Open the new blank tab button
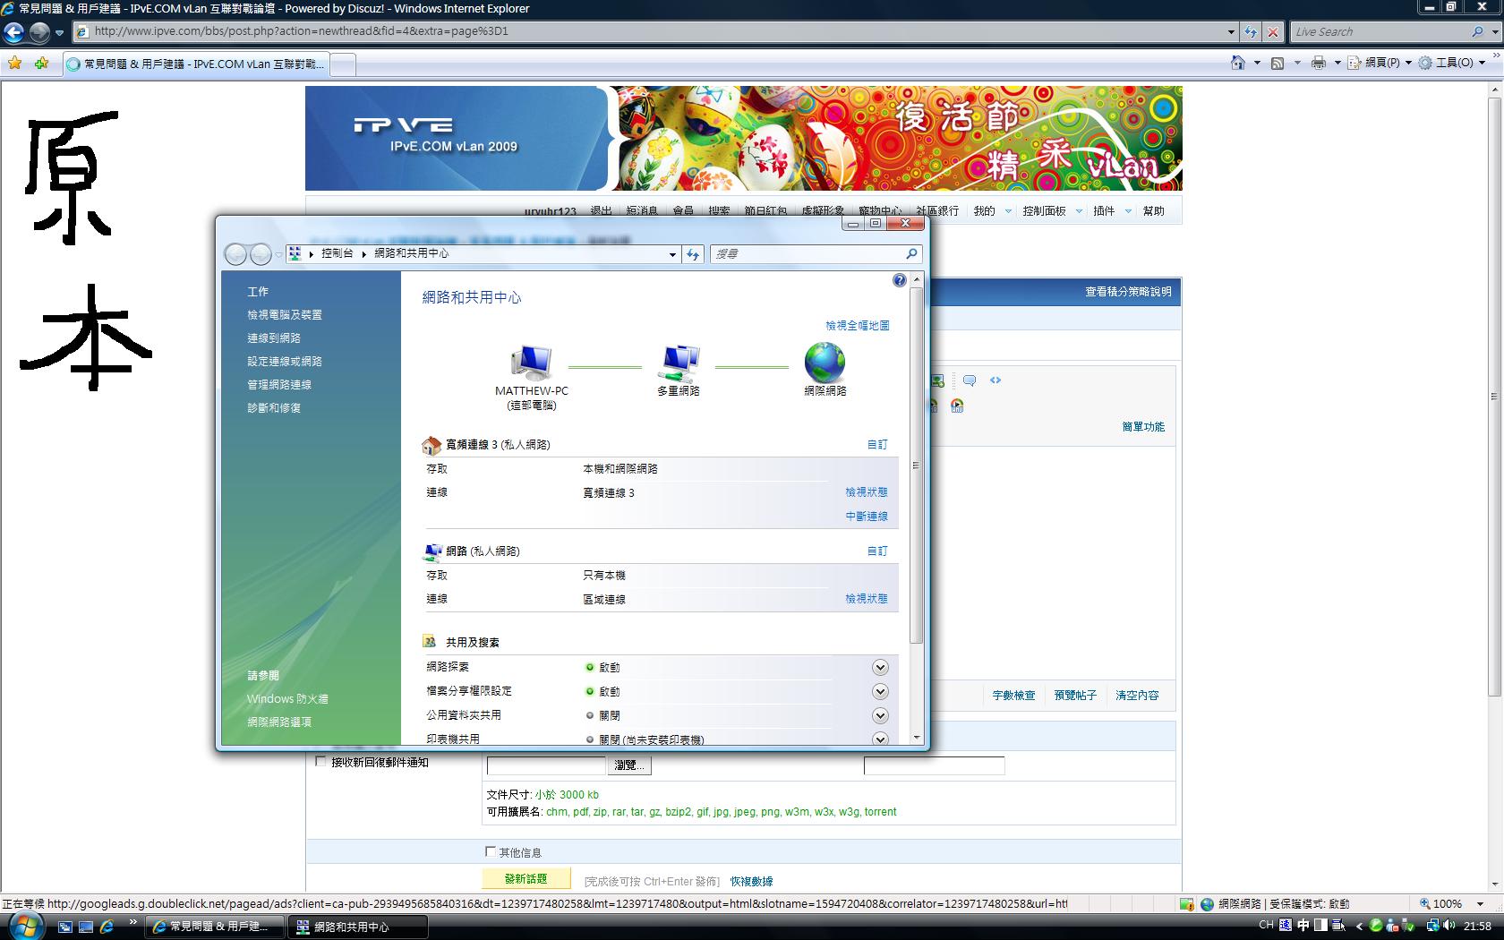 [344, 64]
